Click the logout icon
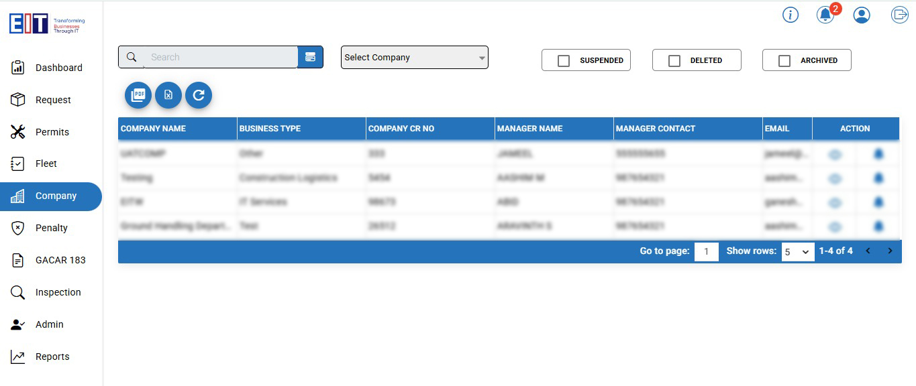 click(x=899, y=15)
